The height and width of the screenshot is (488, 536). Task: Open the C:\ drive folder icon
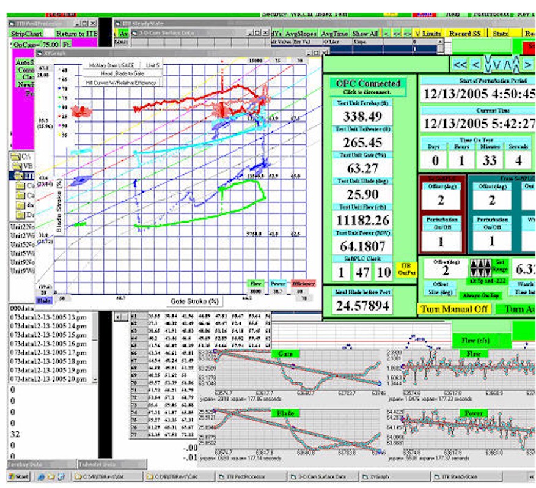tap(16, 155)
